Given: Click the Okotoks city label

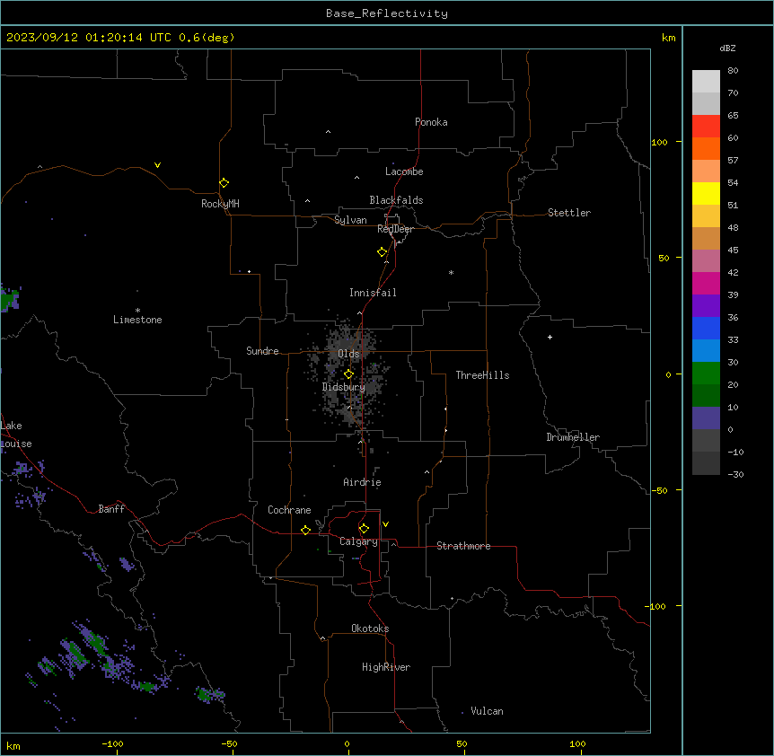Looking at the screenshot, I should [x=370, y=629].
